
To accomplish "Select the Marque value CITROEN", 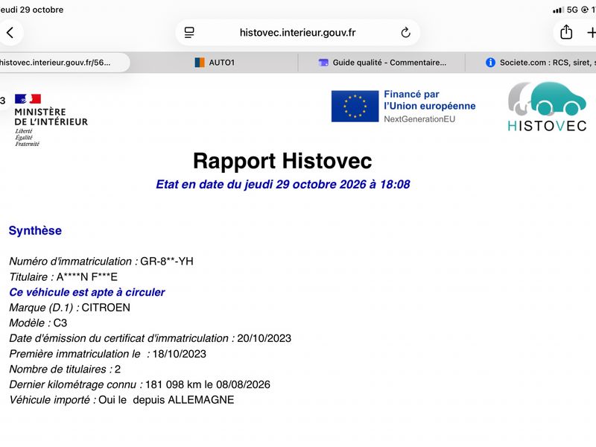I will click(x=106, y=308).
